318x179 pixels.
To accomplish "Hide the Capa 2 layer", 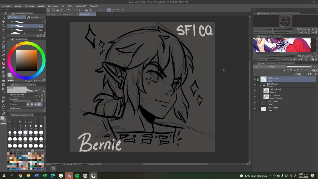I will (255, 103).
